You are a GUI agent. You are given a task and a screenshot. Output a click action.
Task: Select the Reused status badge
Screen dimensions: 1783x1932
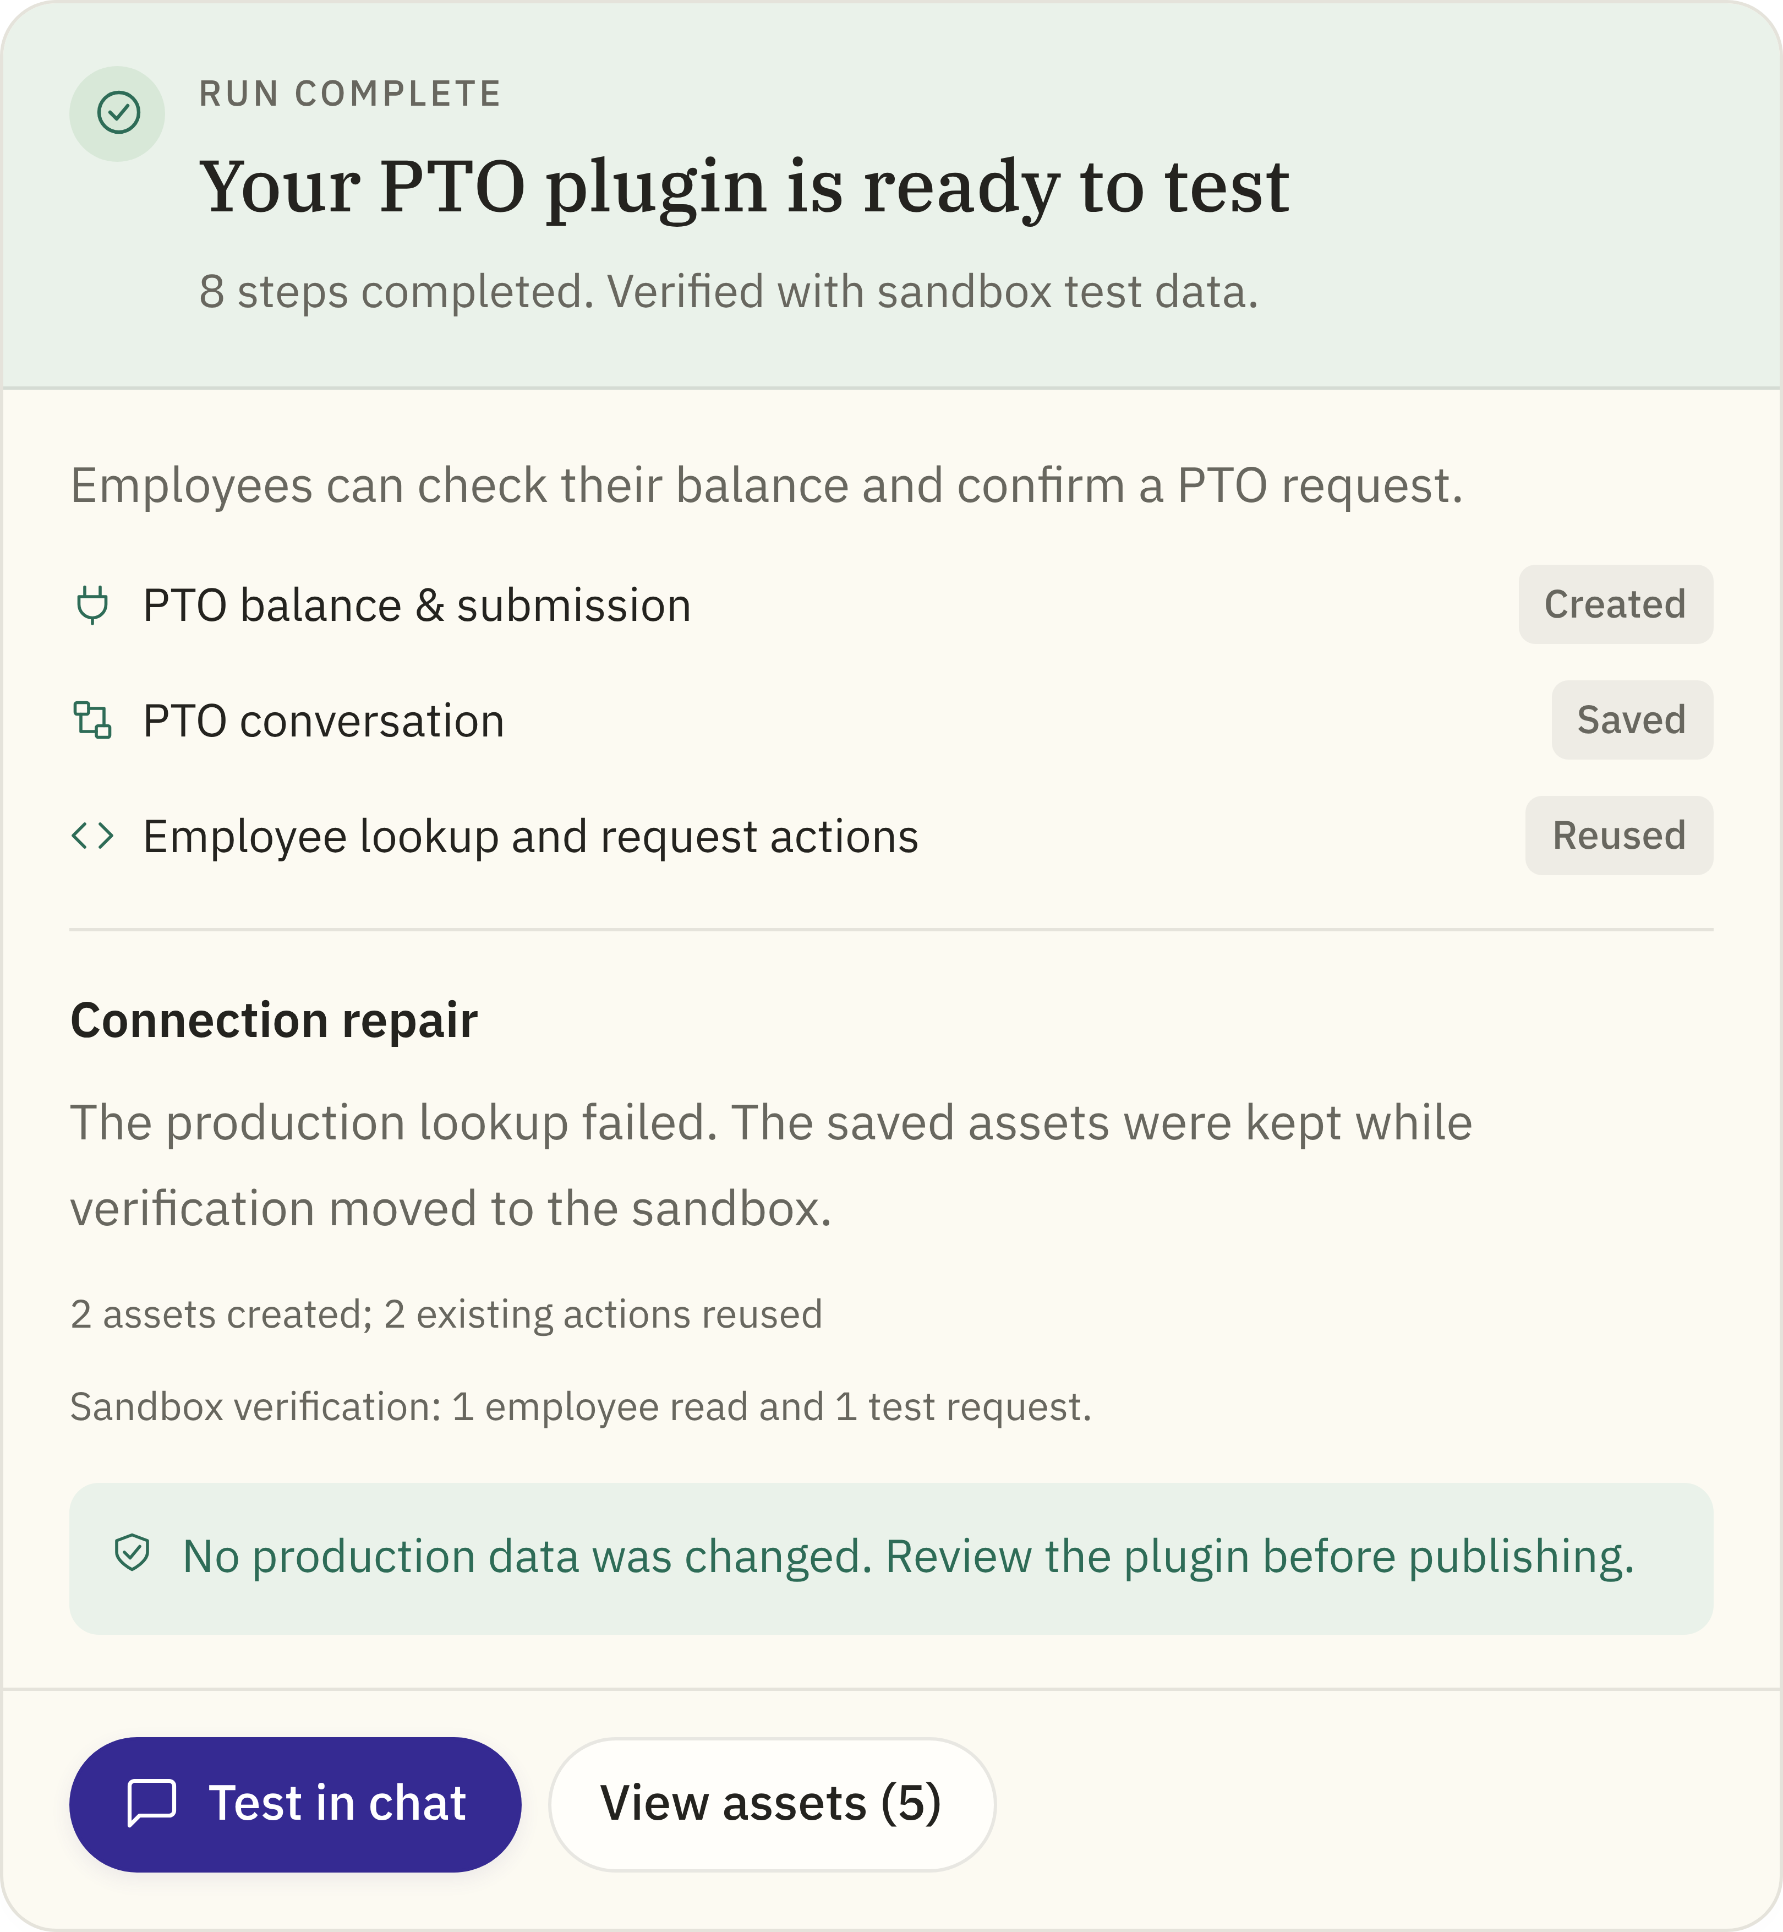click(1618, 836)
